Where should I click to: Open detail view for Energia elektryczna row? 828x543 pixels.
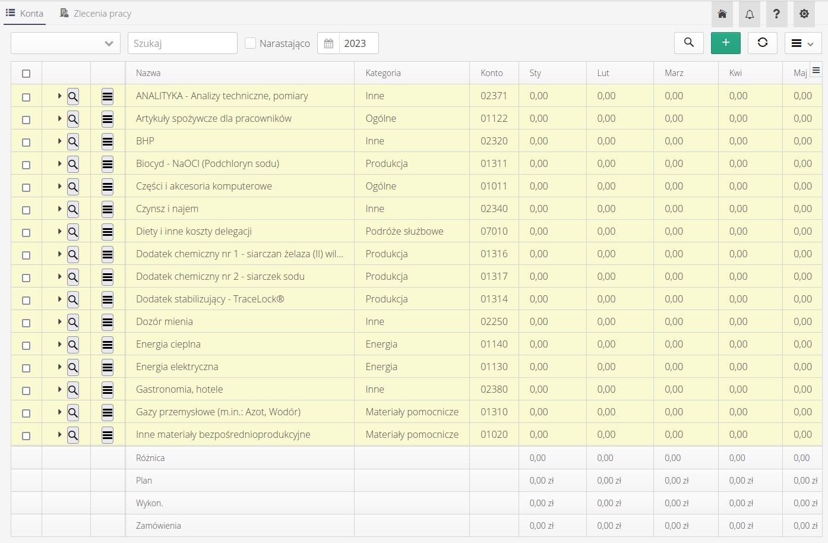tap(72, 367)
